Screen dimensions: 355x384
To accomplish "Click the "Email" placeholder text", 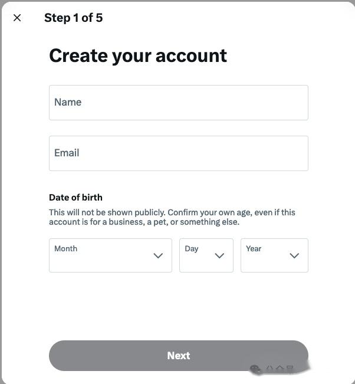I will point(67,153).
